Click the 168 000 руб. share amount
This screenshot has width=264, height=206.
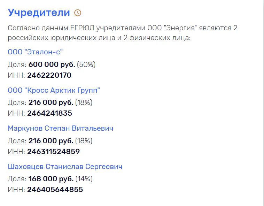(51, 179)
